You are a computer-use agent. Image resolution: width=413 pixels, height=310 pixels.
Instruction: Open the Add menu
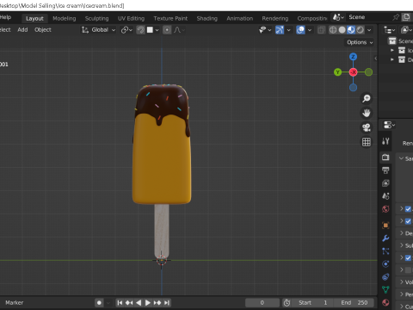[22, 30]
